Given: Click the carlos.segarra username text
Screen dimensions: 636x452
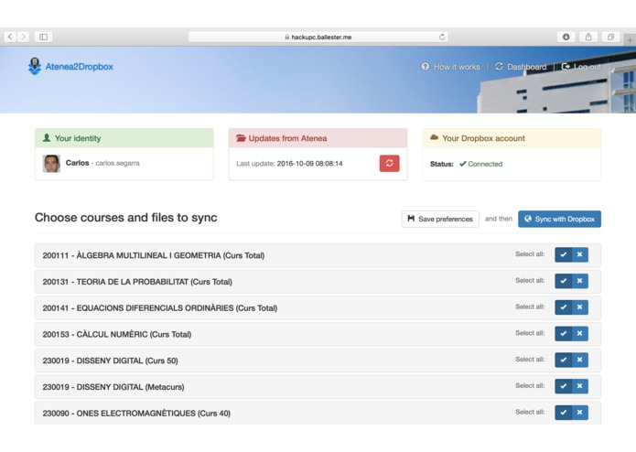Looking at the screenshot, I should coord(117,163).
